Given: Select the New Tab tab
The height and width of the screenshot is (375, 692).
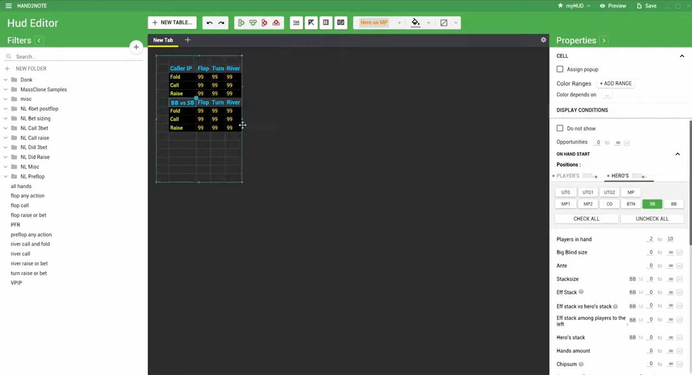Looking at the screenshot, I should click(x=163, y=40).
